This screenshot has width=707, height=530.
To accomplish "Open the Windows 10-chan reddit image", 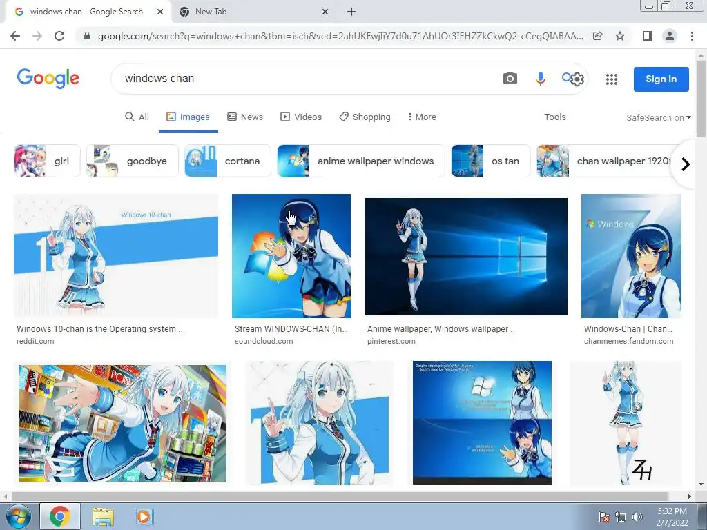I will pyautogui.click(x=116, y=256).
